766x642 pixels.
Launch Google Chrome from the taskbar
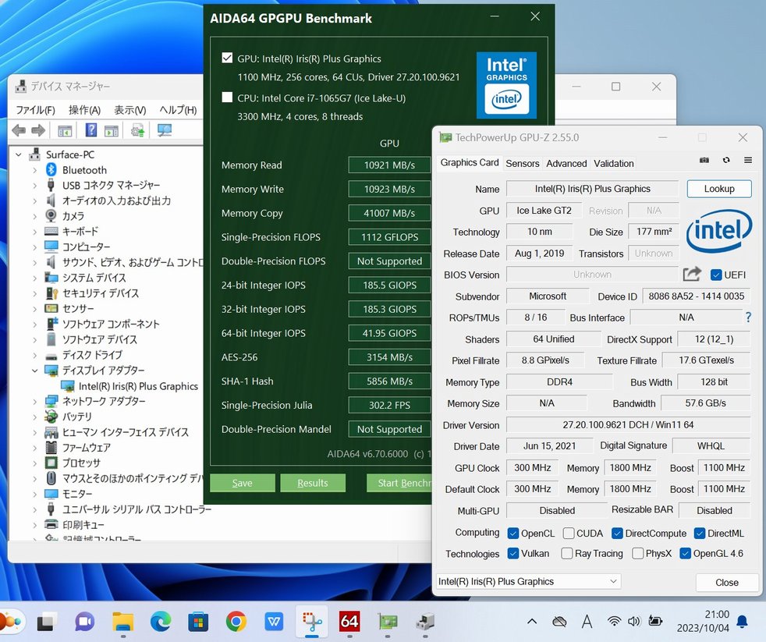[236, 622]
